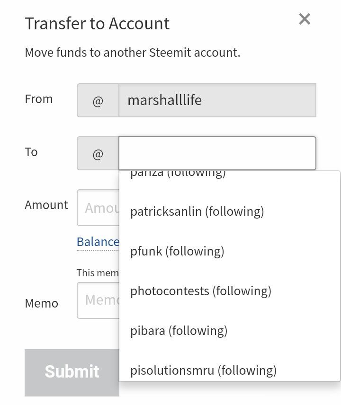Image resolution: width=341 pixels, height=405 pixels.
Task: Pick photocontests from the autocomplete list
Action: point(230,291)
